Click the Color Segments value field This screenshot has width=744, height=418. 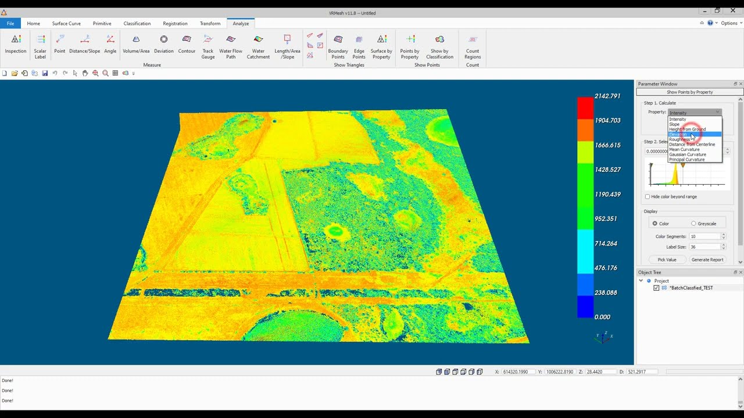704,236
